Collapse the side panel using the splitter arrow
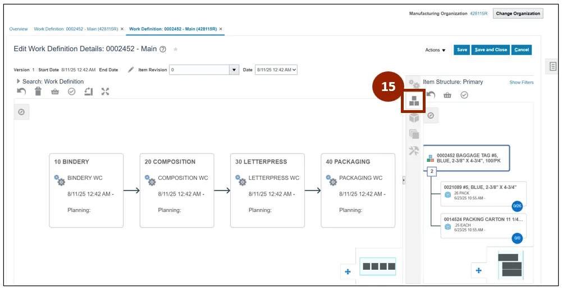This screenshot has height=290, width=562. click(x=404, y=180)
